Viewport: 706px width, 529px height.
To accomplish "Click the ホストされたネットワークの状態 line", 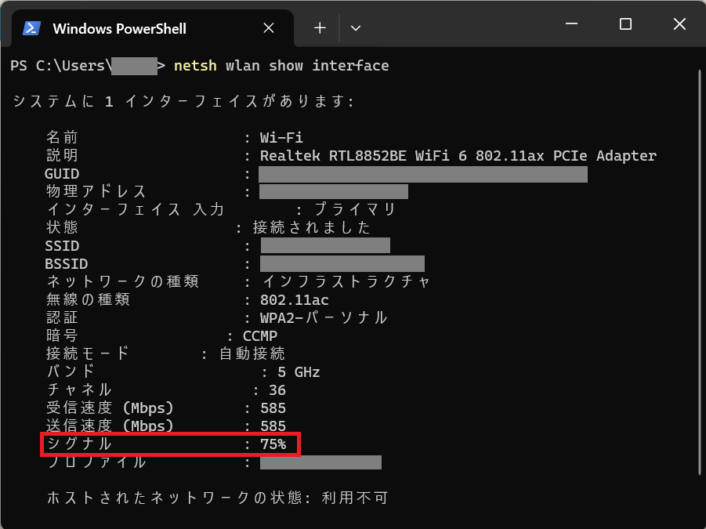I will point(218,498).
